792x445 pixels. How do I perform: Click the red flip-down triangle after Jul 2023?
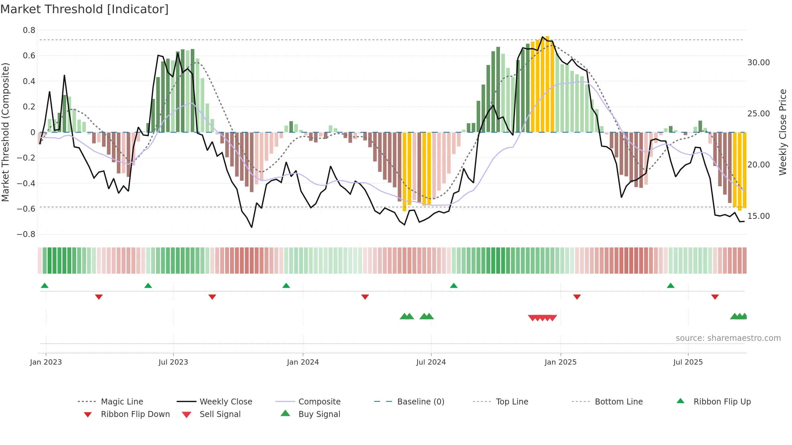coord(212,297)
